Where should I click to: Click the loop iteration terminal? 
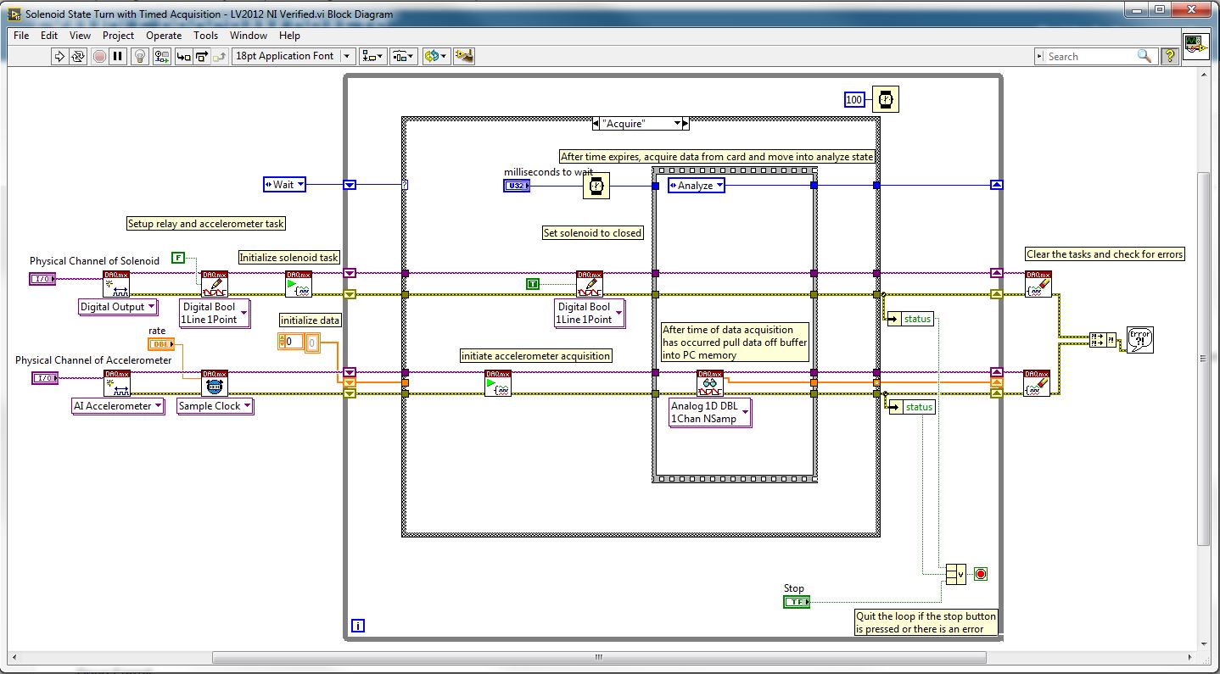tap(358, 626)
